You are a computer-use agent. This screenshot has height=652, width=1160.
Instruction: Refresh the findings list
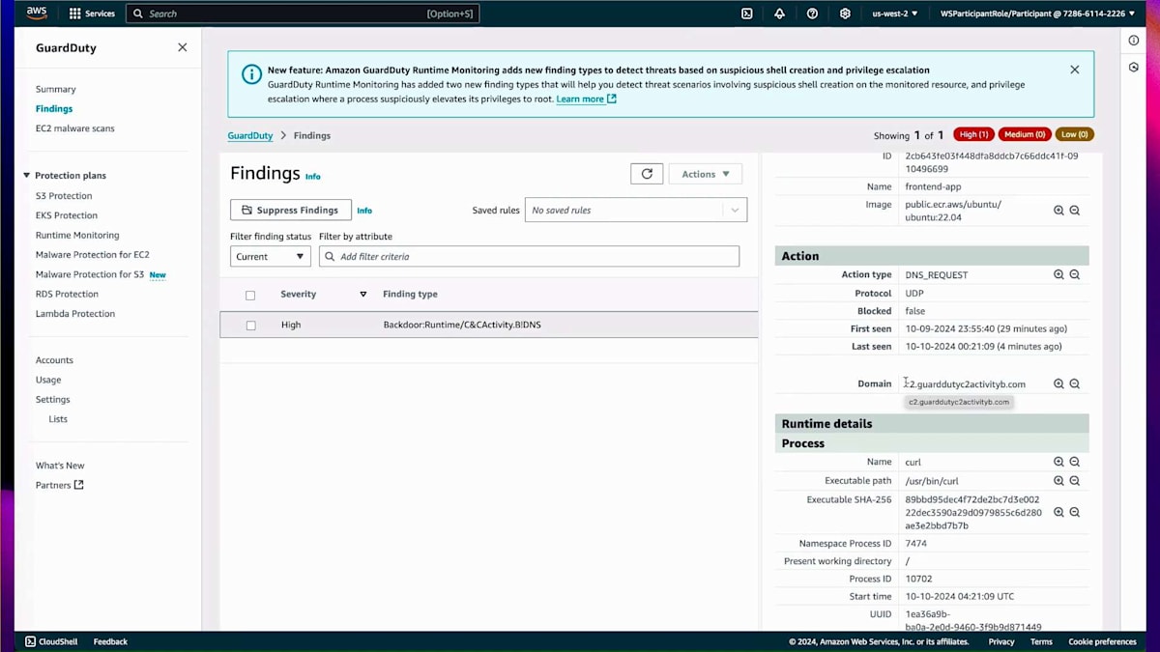647,174
